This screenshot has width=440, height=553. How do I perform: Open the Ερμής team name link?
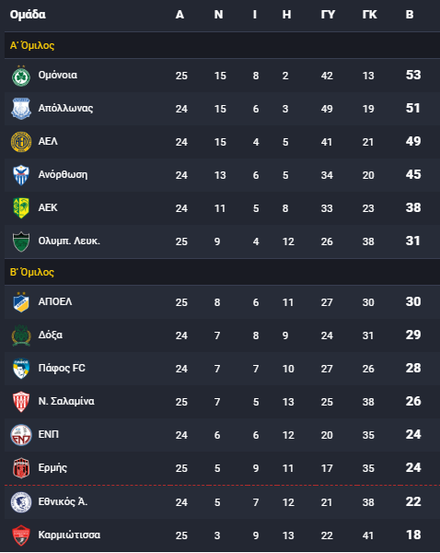(52, 468)
